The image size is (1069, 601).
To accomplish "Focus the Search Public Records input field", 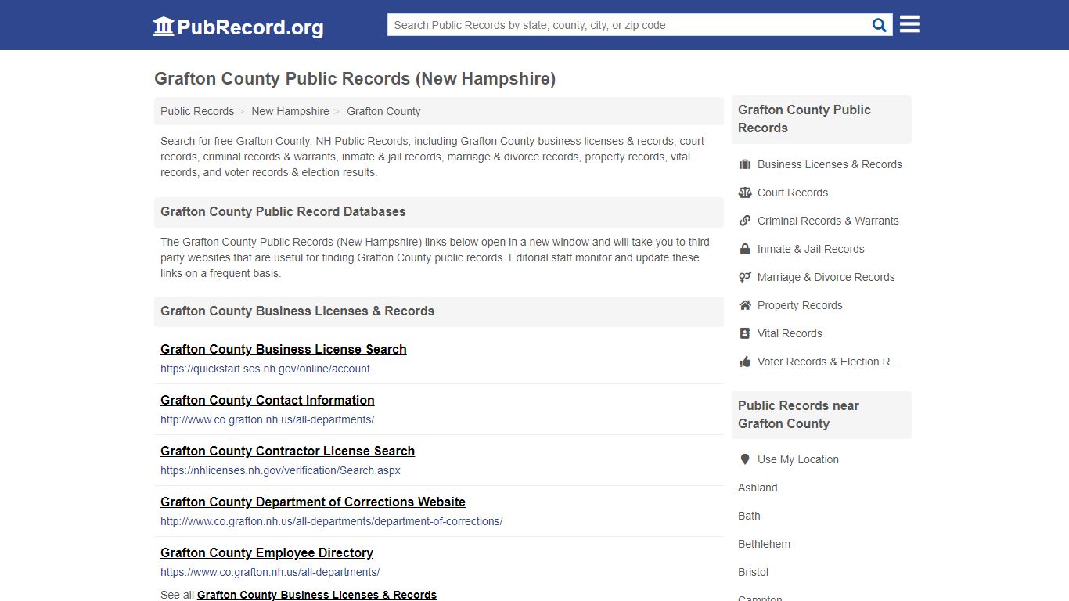I will (628, 25).
